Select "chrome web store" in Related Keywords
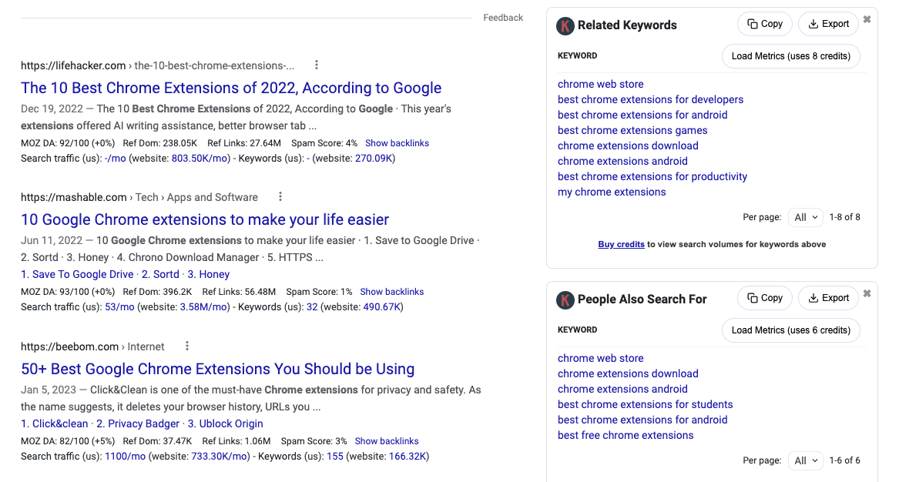This screenshot has width=909, height=482. pyautogui.click(x=601, y=85)
